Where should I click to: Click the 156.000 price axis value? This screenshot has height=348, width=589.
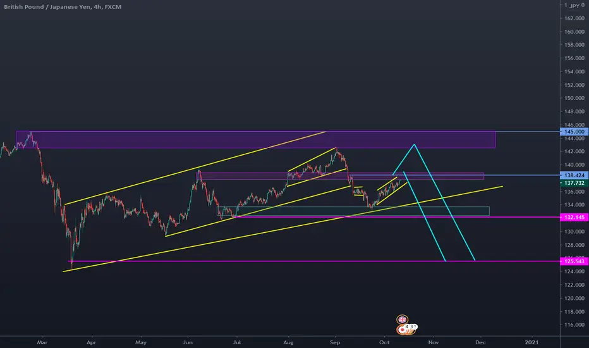[x=574, y=58]
